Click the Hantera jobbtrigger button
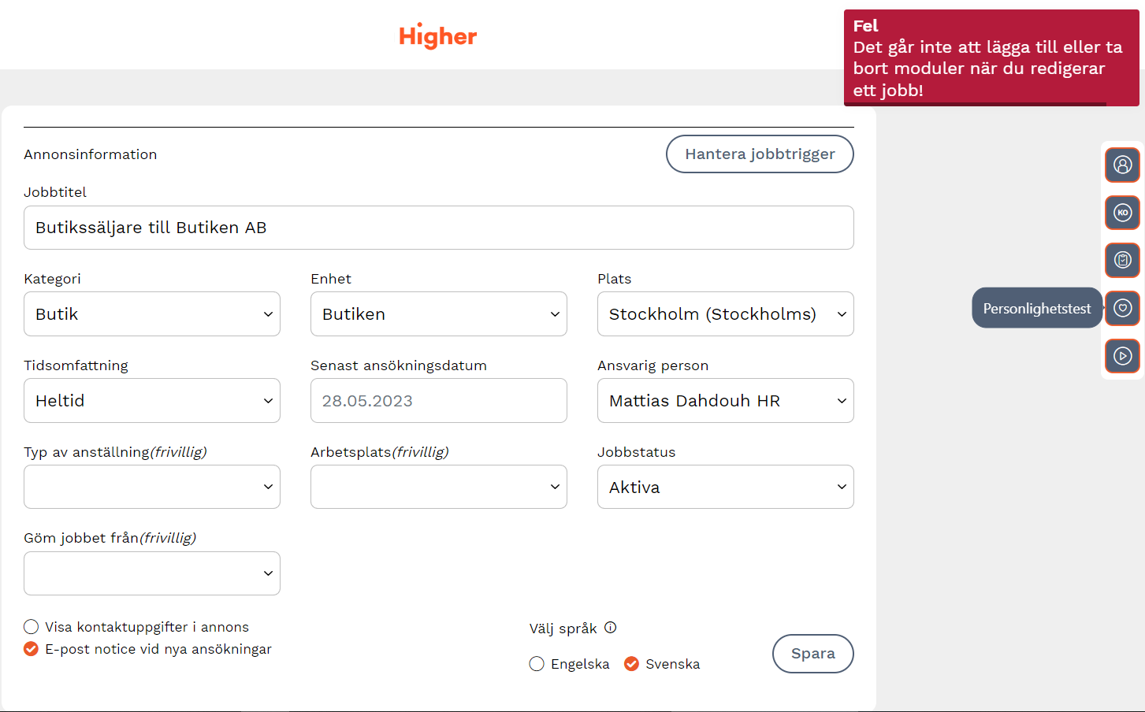The width and height of the screenshot is (1145, 712). tap(759, 154)
